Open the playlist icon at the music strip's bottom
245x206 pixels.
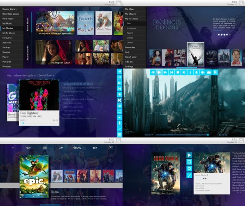[x=120, y=135]
